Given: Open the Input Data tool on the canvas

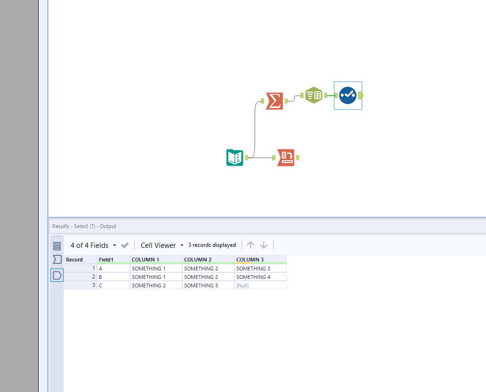Looking at the screenshot, I should point(235,157).
